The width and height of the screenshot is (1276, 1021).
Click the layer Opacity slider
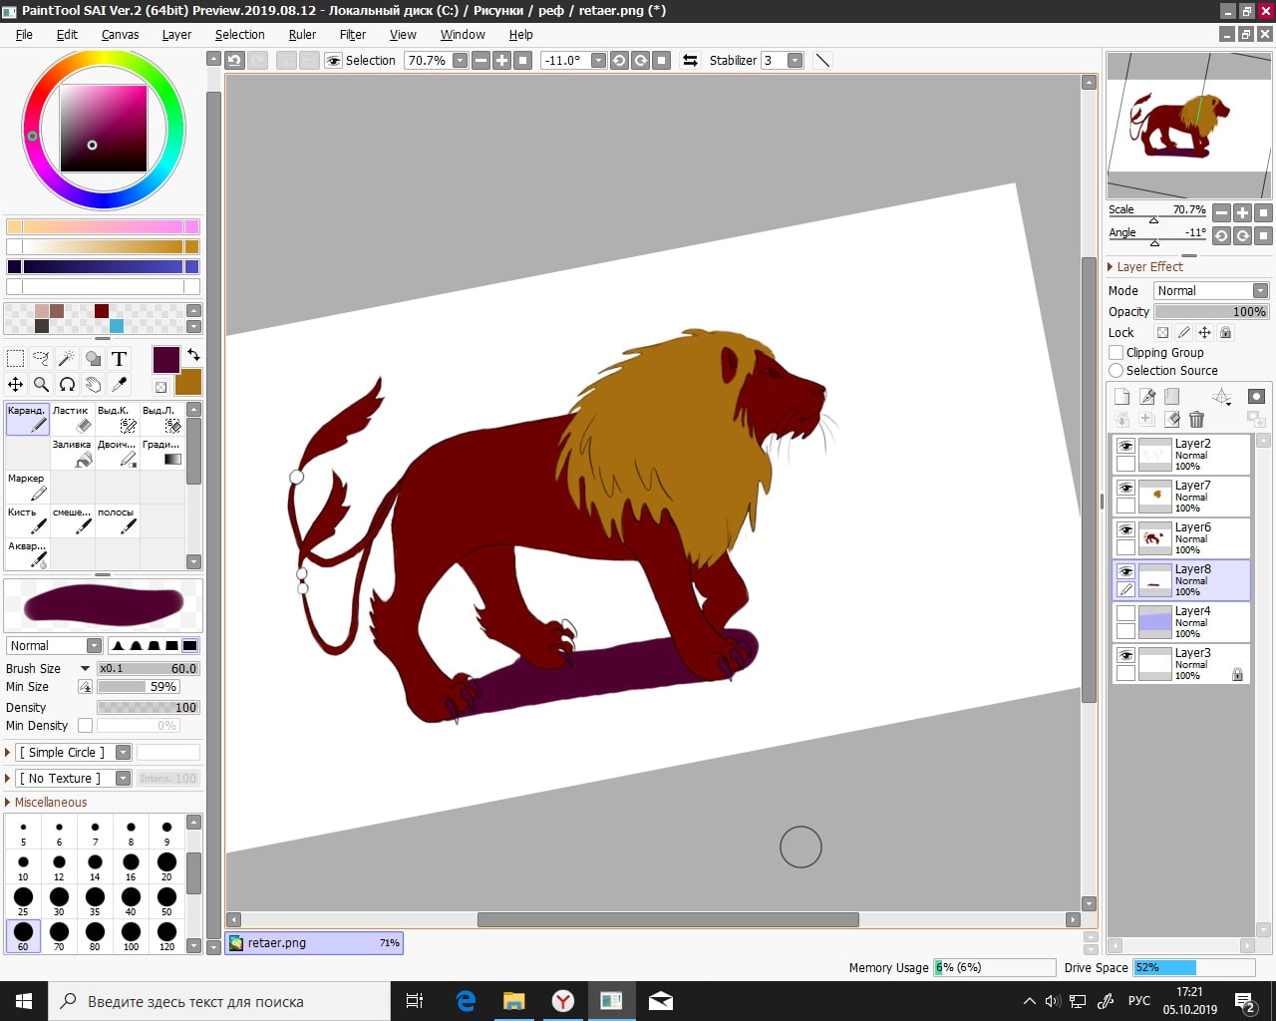pos(1210,312)
